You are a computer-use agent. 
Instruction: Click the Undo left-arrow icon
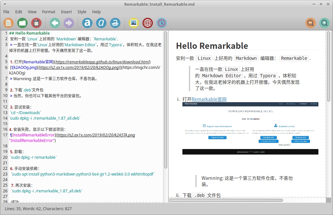pyautogui.click(x=55, y=23)
